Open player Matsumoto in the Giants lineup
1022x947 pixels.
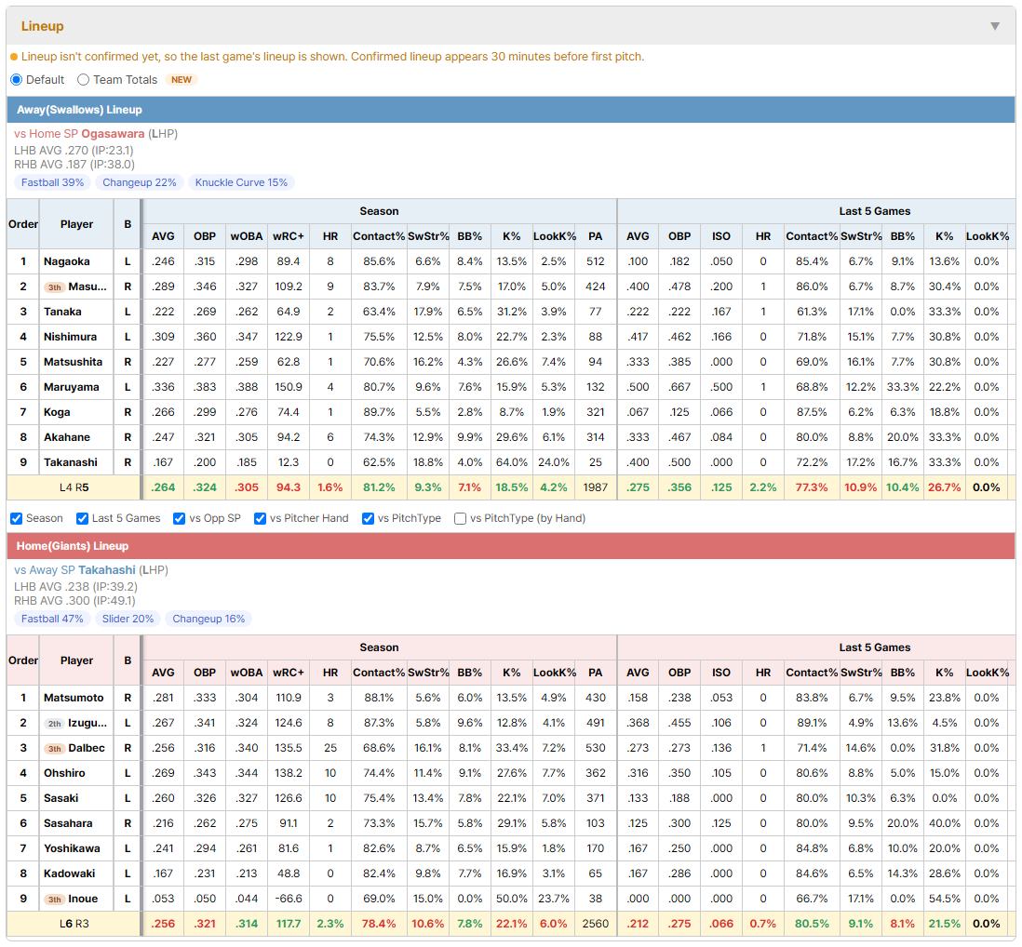[x=74, y=698]
